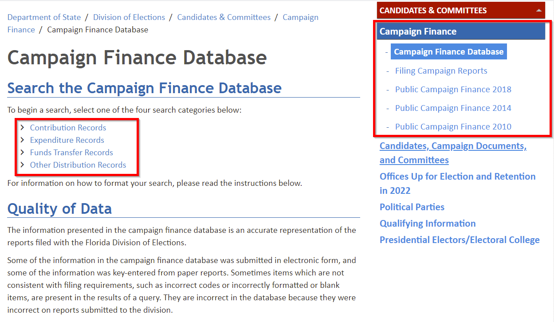Click chevron beside Expenditure Records
Image resolution: width=554 pixels, height=322 pixels.
22,140
